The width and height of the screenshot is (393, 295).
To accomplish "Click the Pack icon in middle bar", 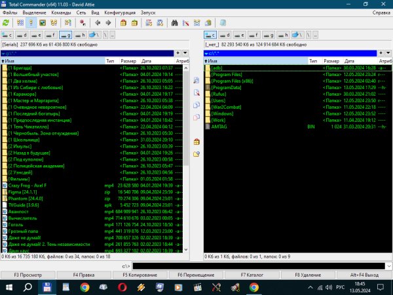I will pyautogui.click(x=196, y=142).
